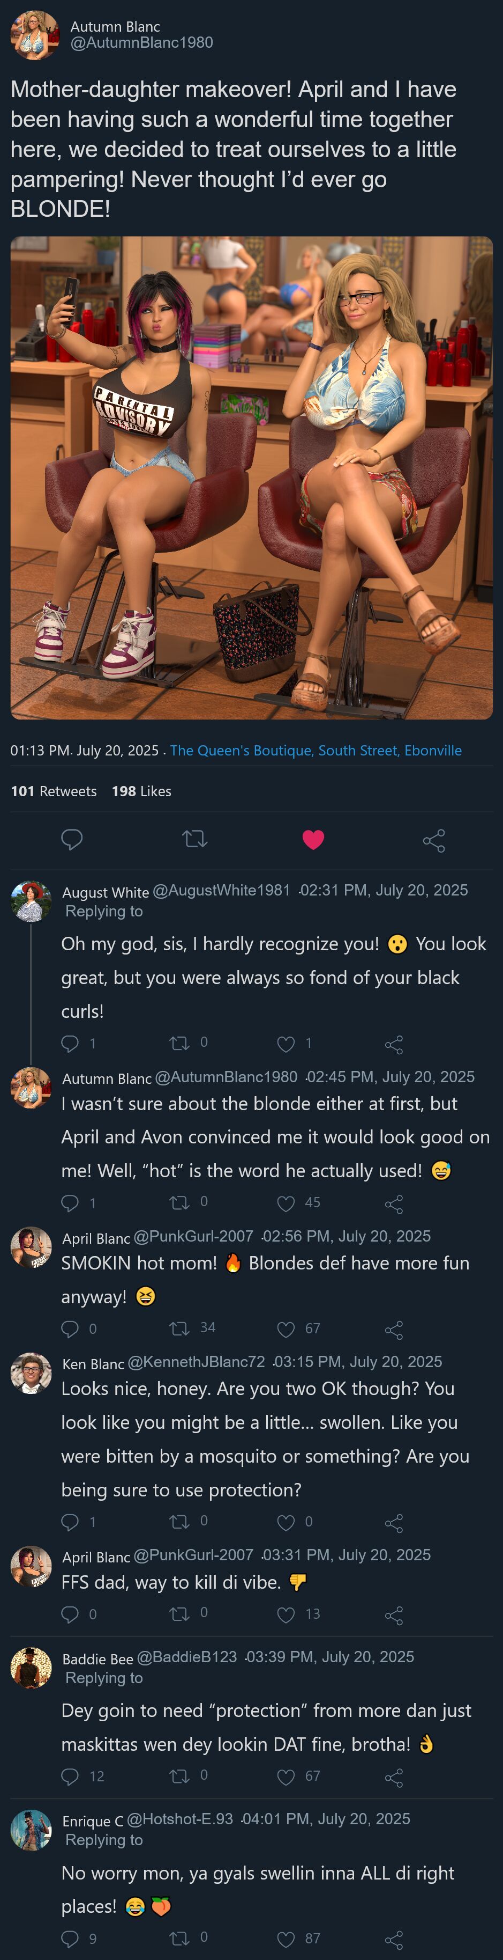
Task: Retweet April Blanc's SMOKIN hot mom reply
Action: click(179, 1328)
